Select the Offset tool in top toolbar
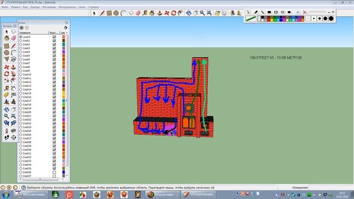 point(180,13)
